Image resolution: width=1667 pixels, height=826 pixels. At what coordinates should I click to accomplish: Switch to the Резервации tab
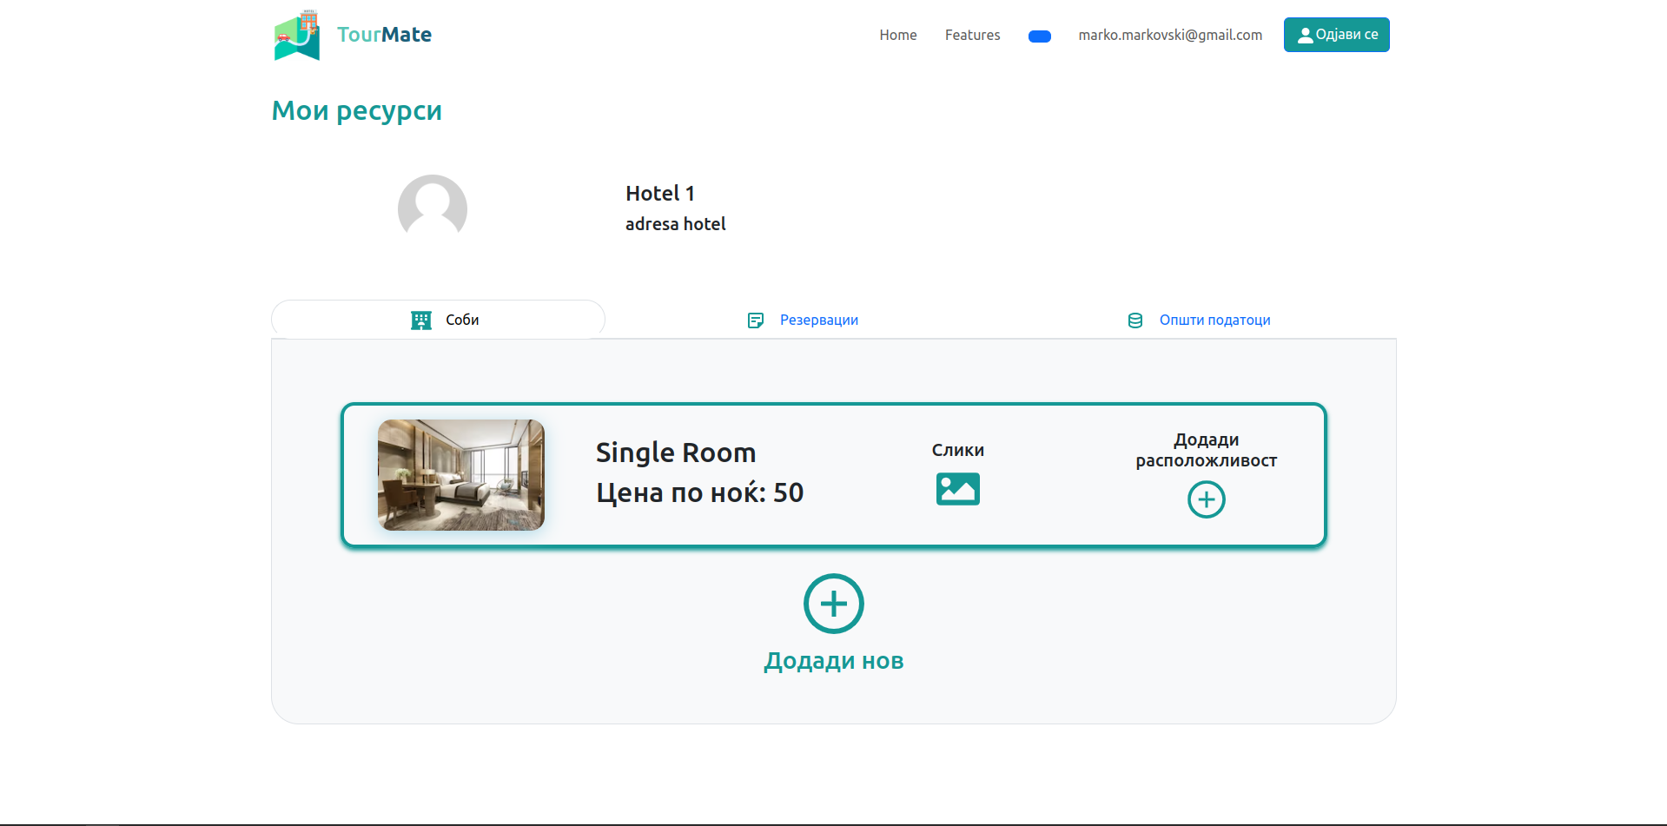point(818,320)
